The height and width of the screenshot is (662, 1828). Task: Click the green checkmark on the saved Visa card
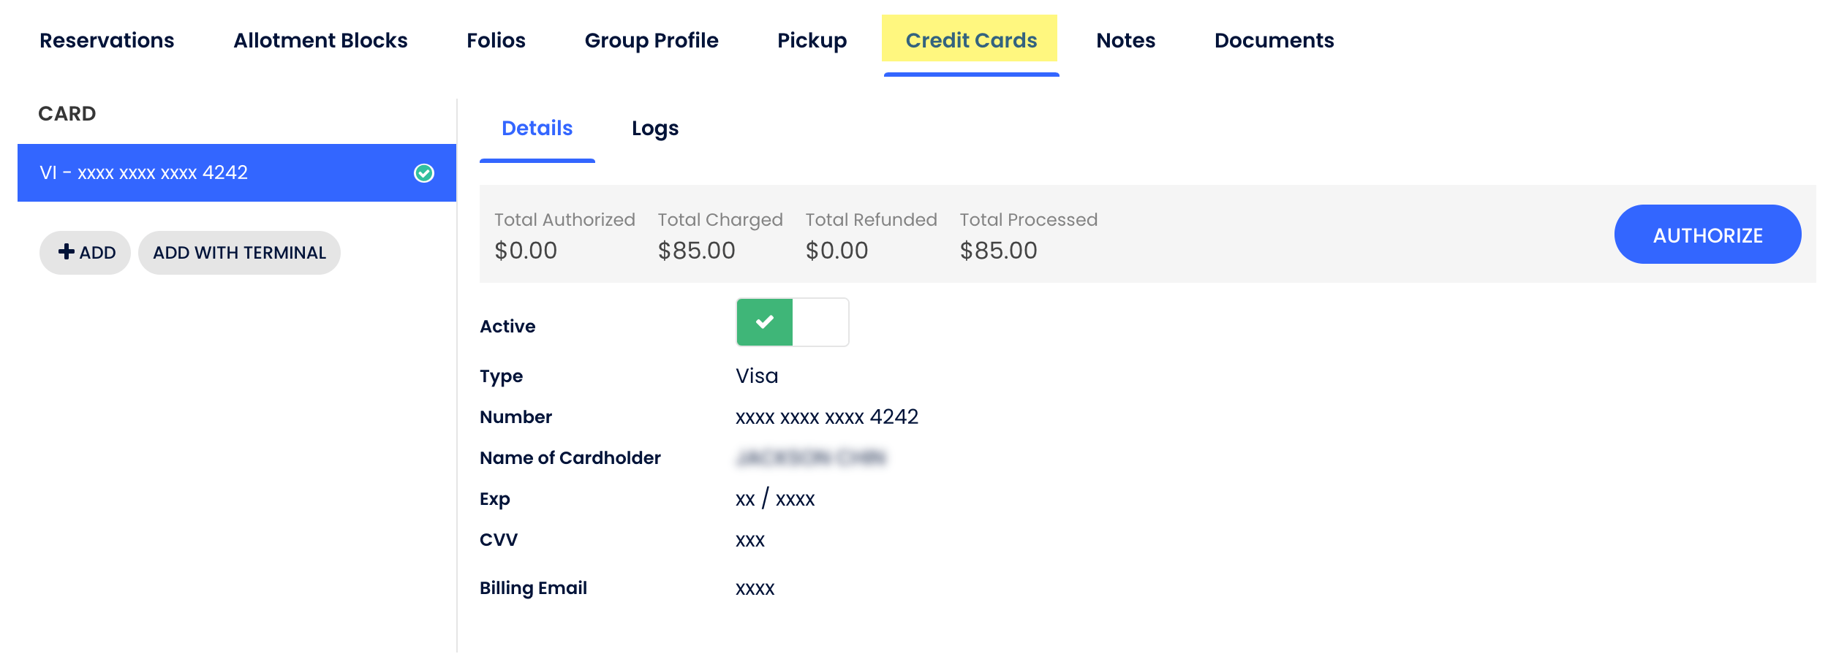coord(423,172)
